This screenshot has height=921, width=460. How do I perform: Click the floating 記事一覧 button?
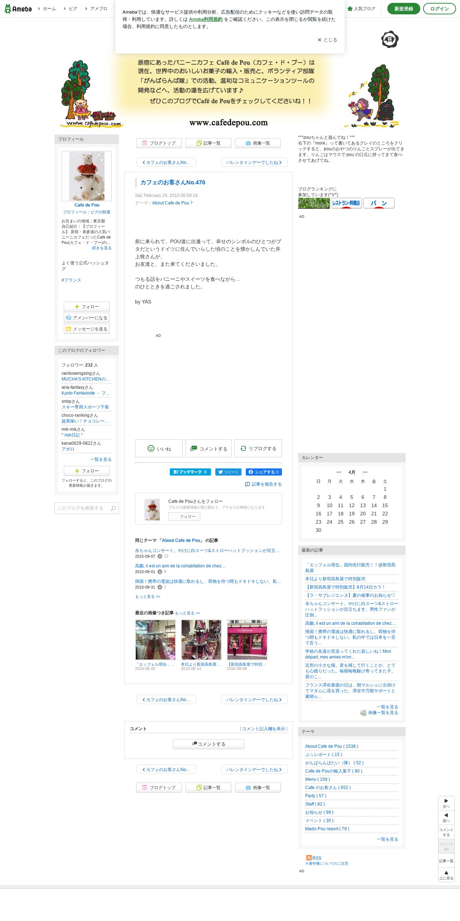tap(446, 861)
